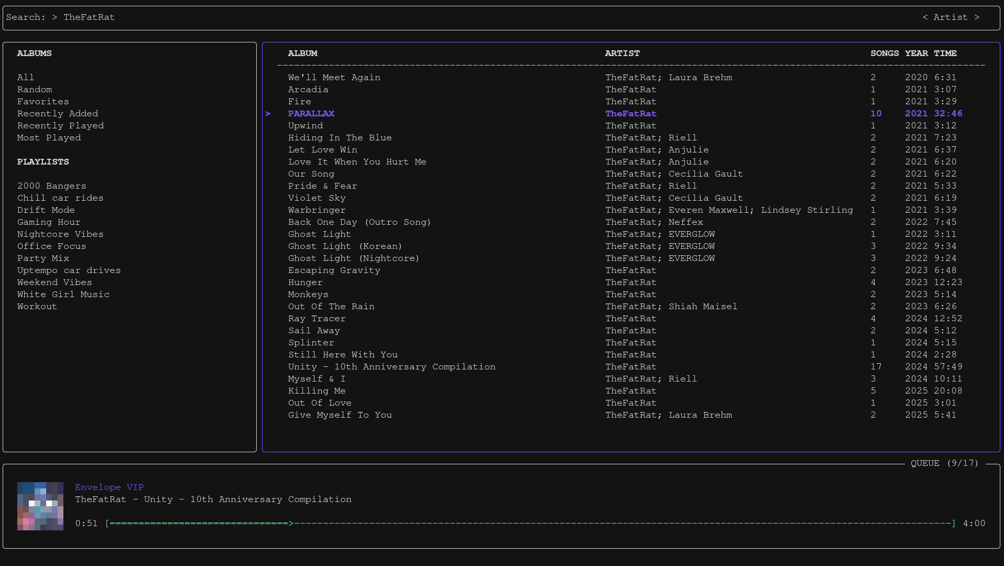Select All in the Albums list
The width and height of the screenshot is (1004, 566).
click(x=26, y=78)
